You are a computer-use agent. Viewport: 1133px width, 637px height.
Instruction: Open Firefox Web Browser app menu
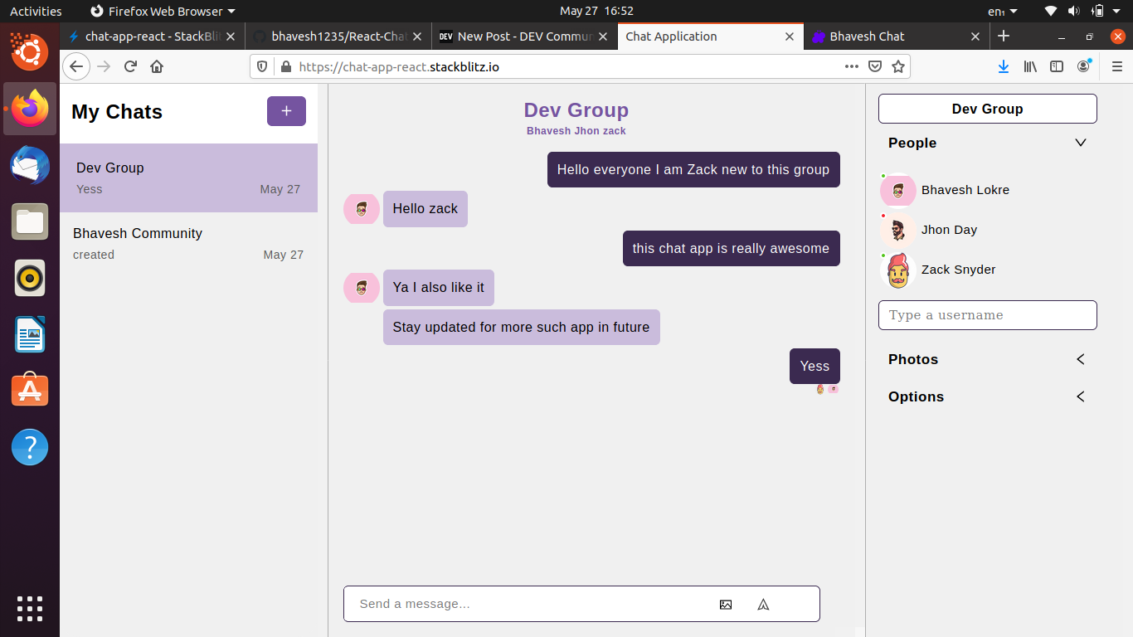[x=163, y=11]
